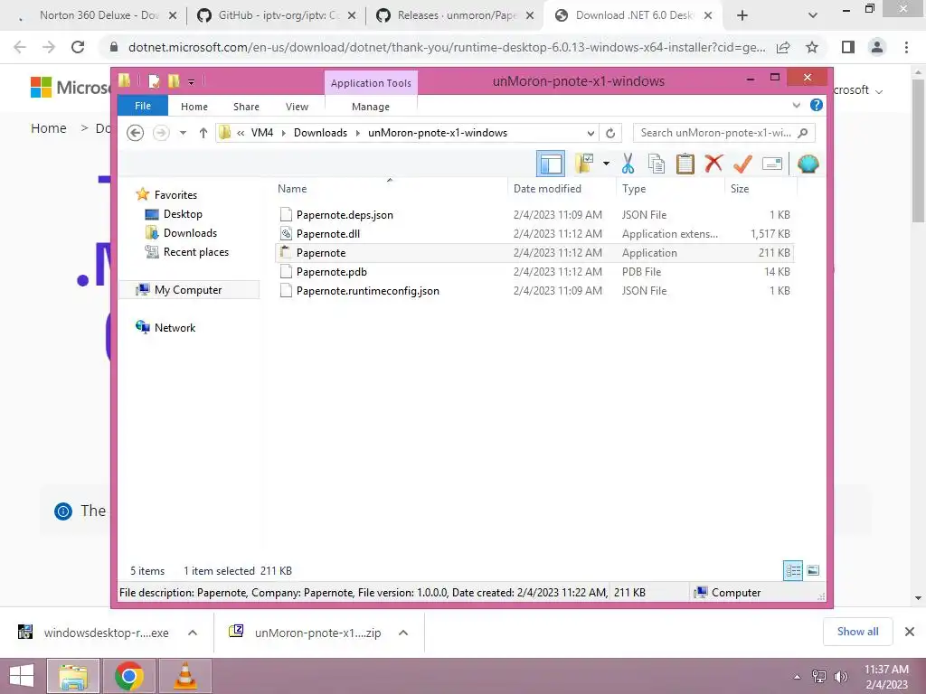Click the Rename toolbar icon
Screen dimensions: 926x694
click(772, 164)
